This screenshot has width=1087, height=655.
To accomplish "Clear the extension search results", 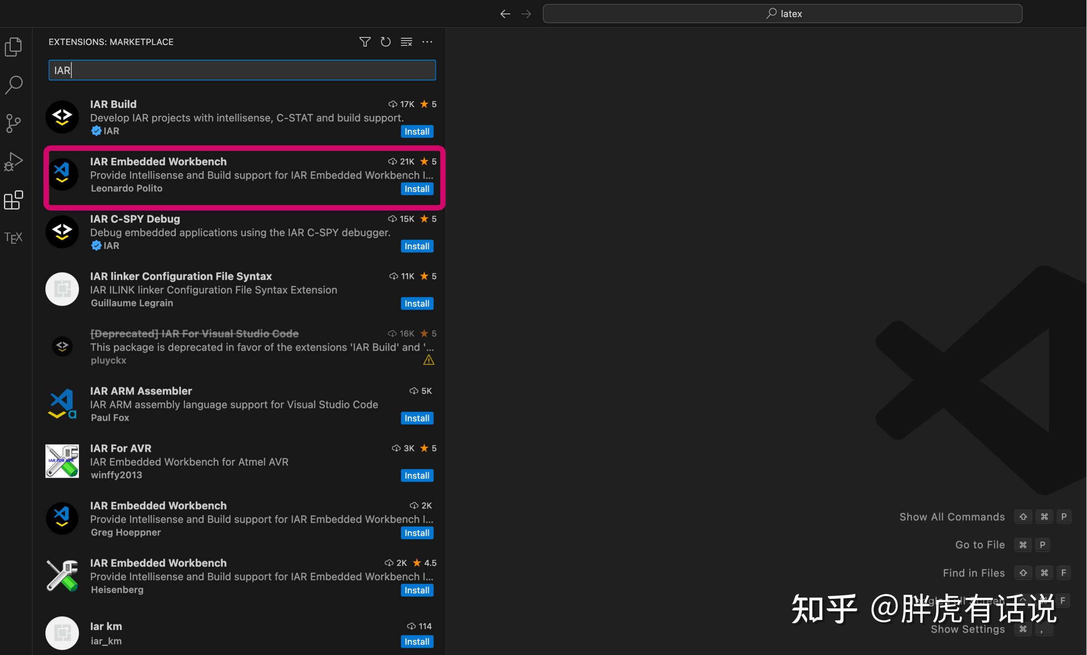I will click(406, 41).
